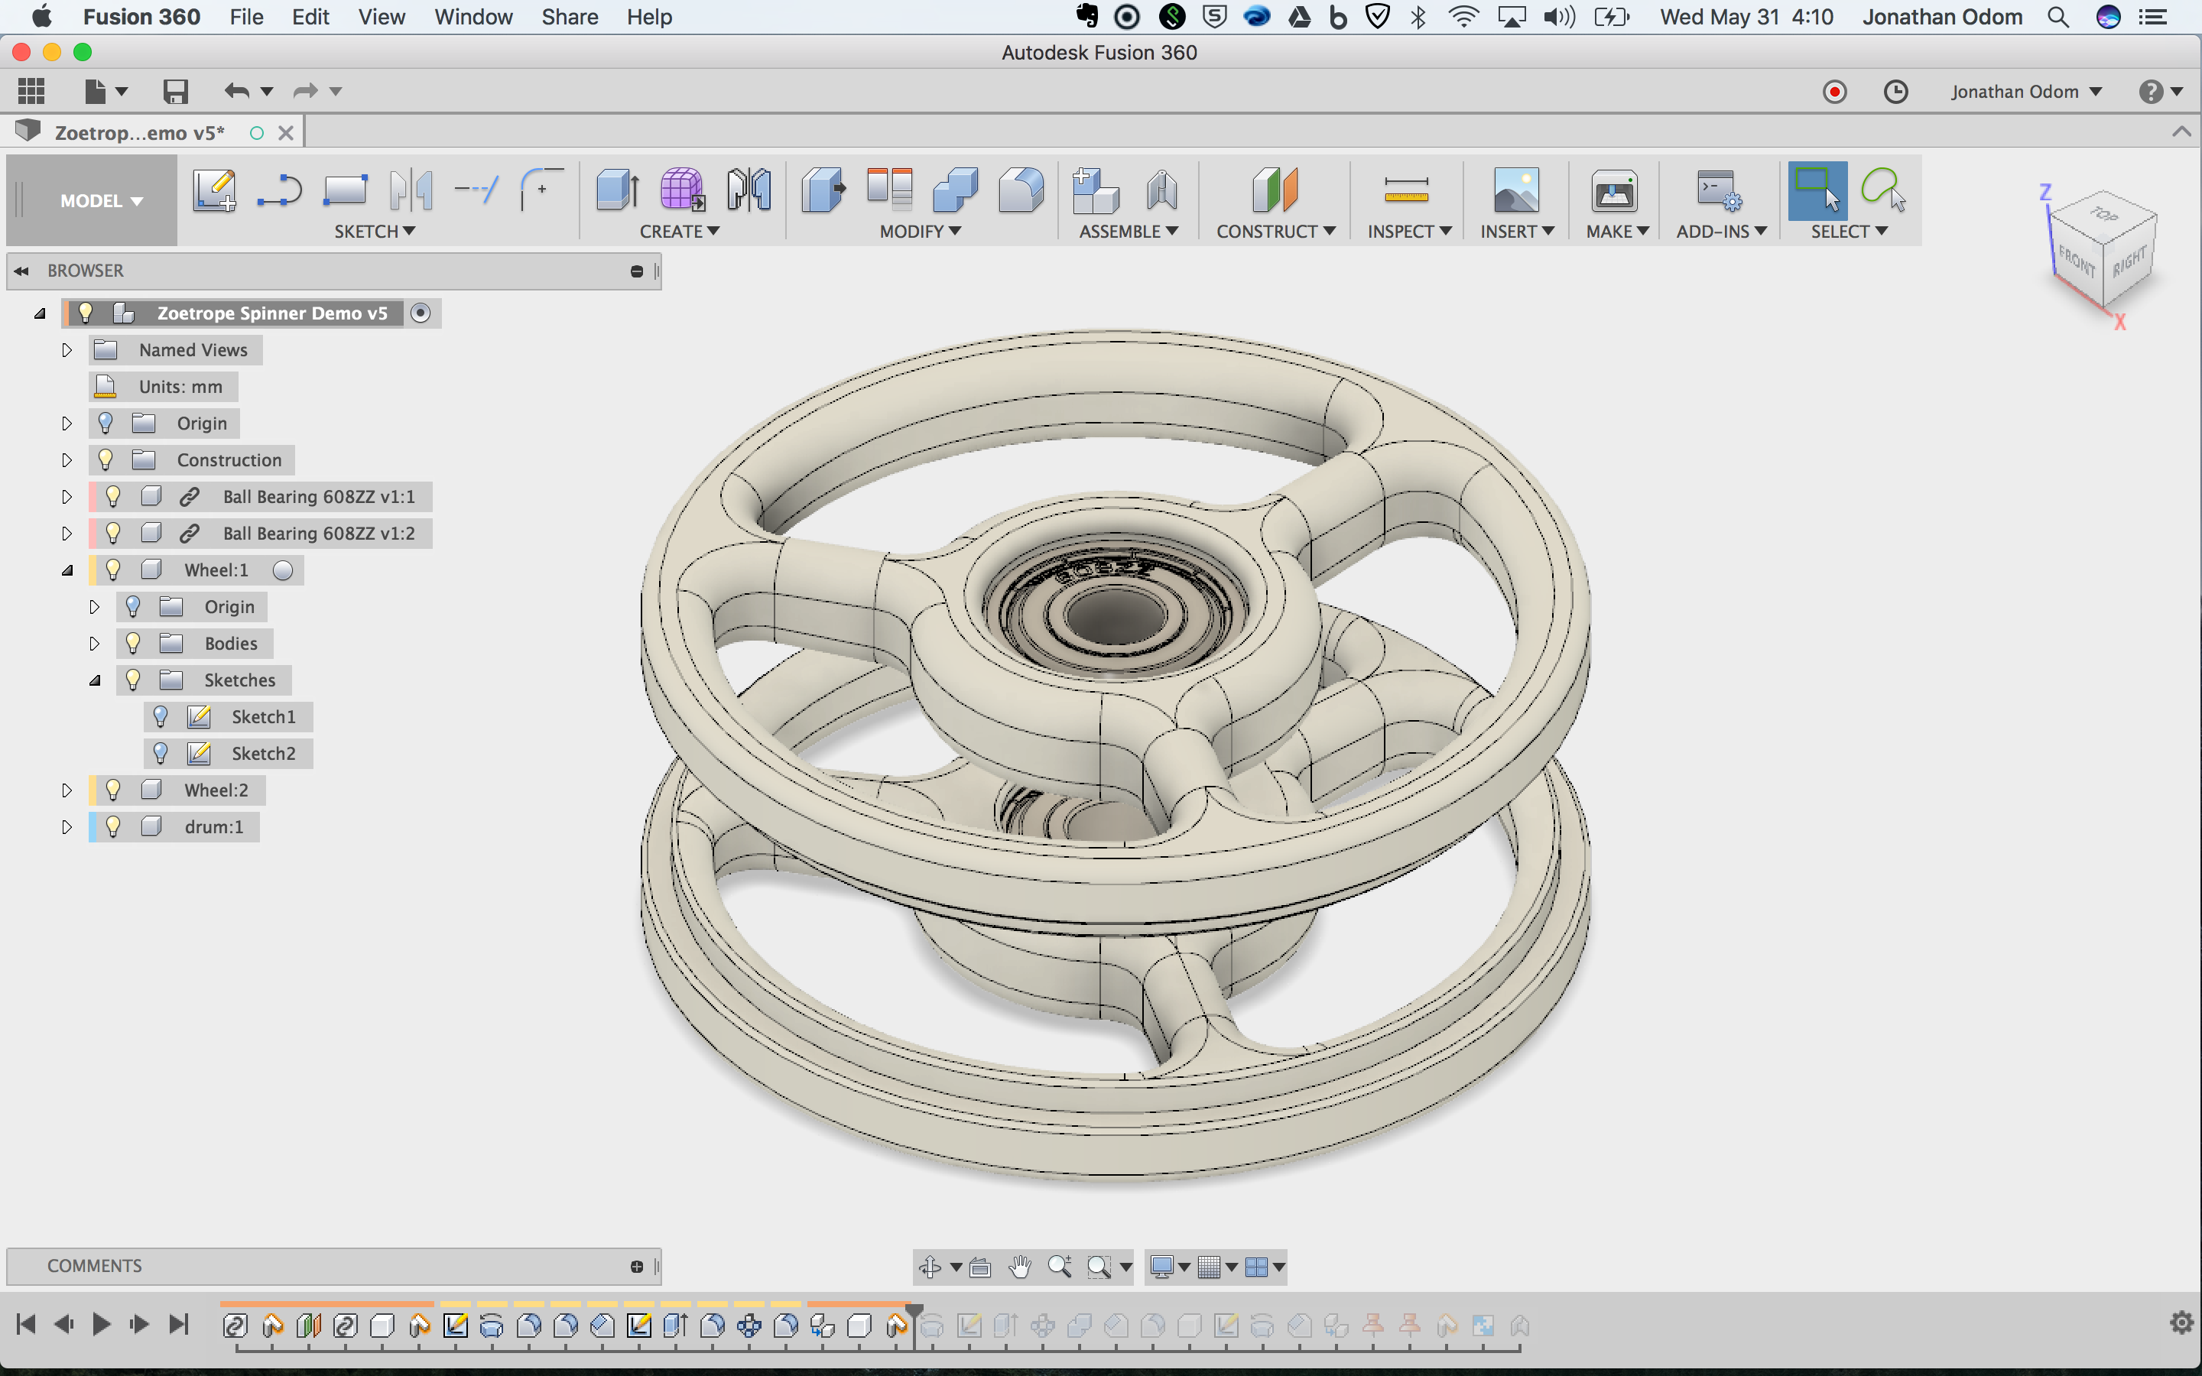The width and height of the screenshot is (2202, 1376).
Task: Click the Pan hand icon
Action: point(1020,1267)
